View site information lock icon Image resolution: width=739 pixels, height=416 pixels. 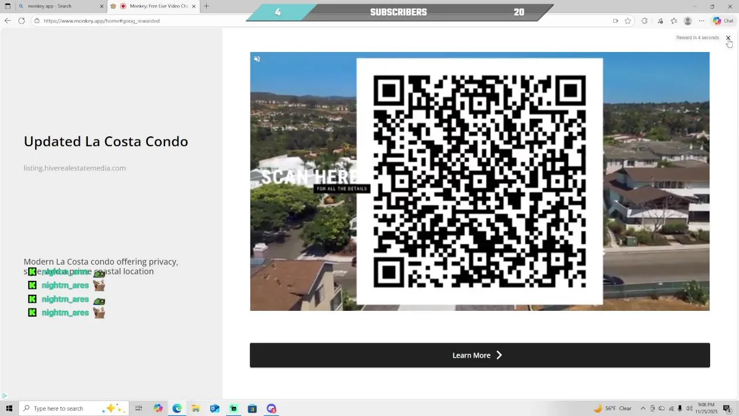37,21
